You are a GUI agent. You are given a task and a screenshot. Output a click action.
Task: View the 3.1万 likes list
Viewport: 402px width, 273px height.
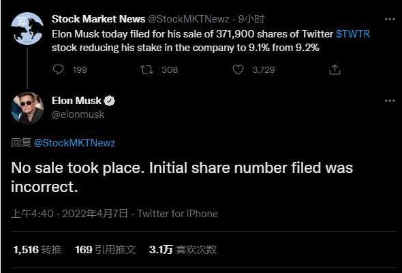click(183, 250)
